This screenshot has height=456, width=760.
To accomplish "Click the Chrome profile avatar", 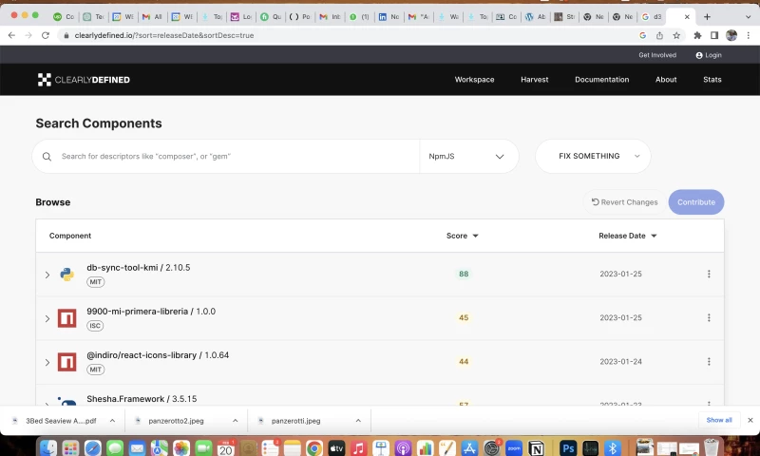I will coord(731,35).
